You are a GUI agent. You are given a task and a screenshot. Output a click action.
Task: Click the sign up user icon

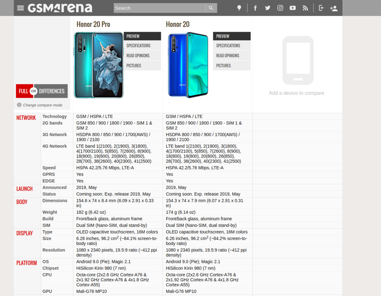click(334, 8)
